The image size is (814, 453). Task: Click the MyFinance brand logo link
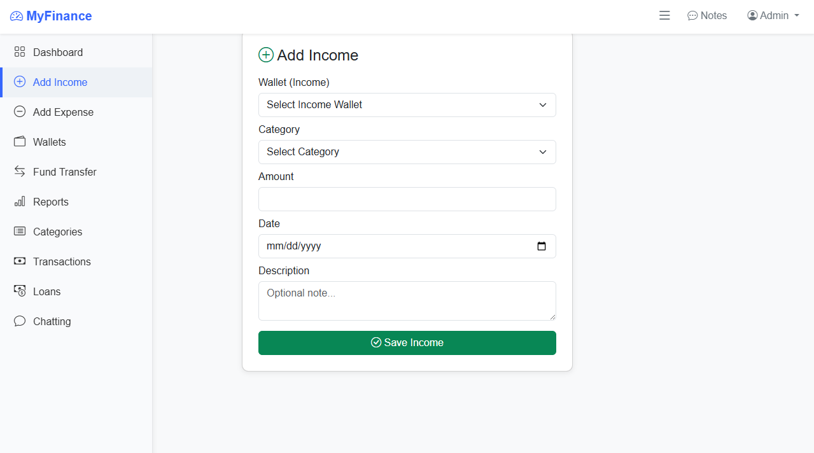(51, 16)
